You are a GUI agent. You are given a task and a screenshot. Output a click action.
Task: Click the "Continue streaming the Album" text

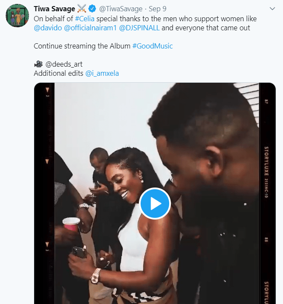click(x=82, y=46)
